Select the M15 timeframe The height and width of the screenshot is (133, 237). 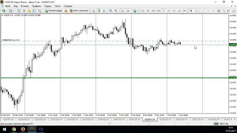pos(153,11)
